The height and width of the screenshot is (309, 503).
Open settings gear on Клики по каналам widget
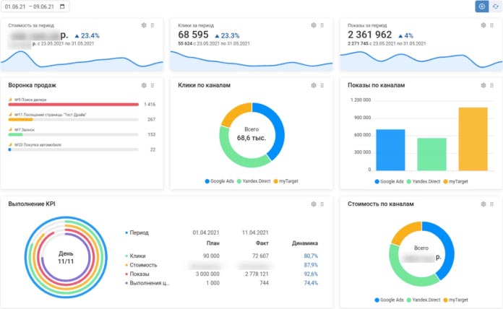[314, 85]
